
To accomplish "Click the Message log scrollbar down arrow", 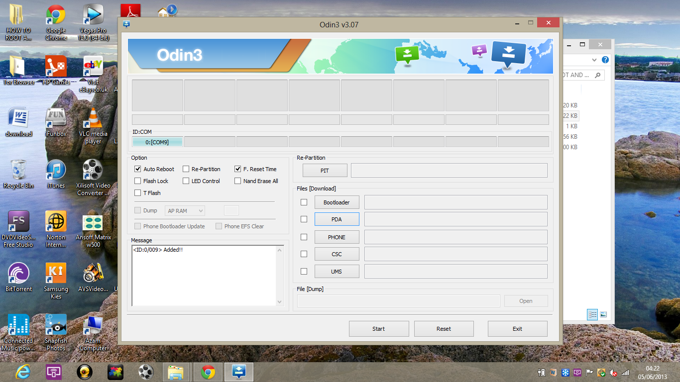I will coord(279,301).
